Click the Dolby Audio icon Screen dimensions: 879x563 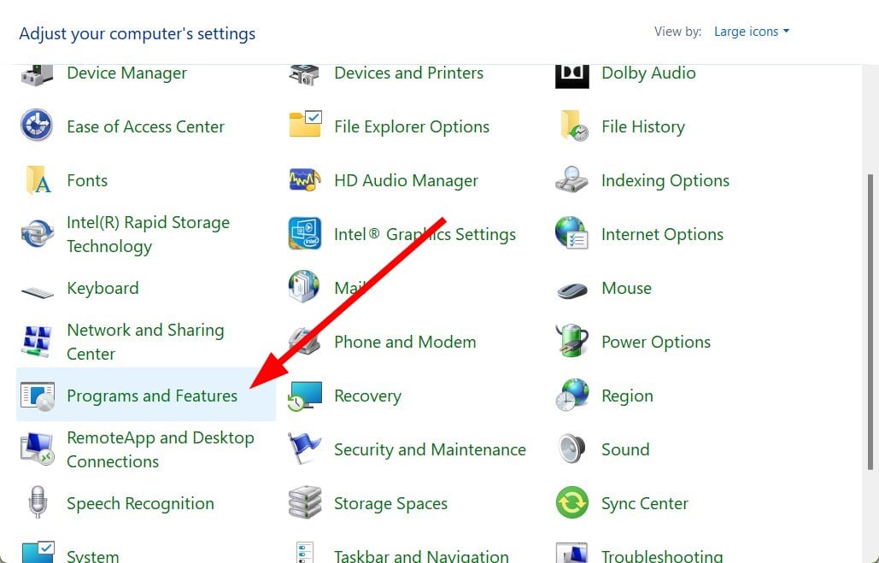click(x=571, y=73)
